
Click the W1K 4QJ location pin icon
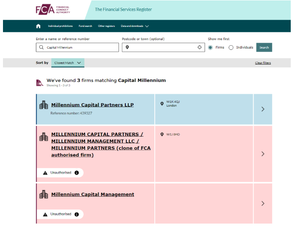pyautogui.click(x=162, y=104)
